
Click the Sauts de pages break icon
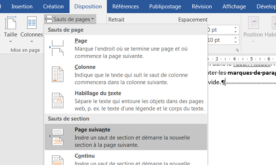point(49,19)
